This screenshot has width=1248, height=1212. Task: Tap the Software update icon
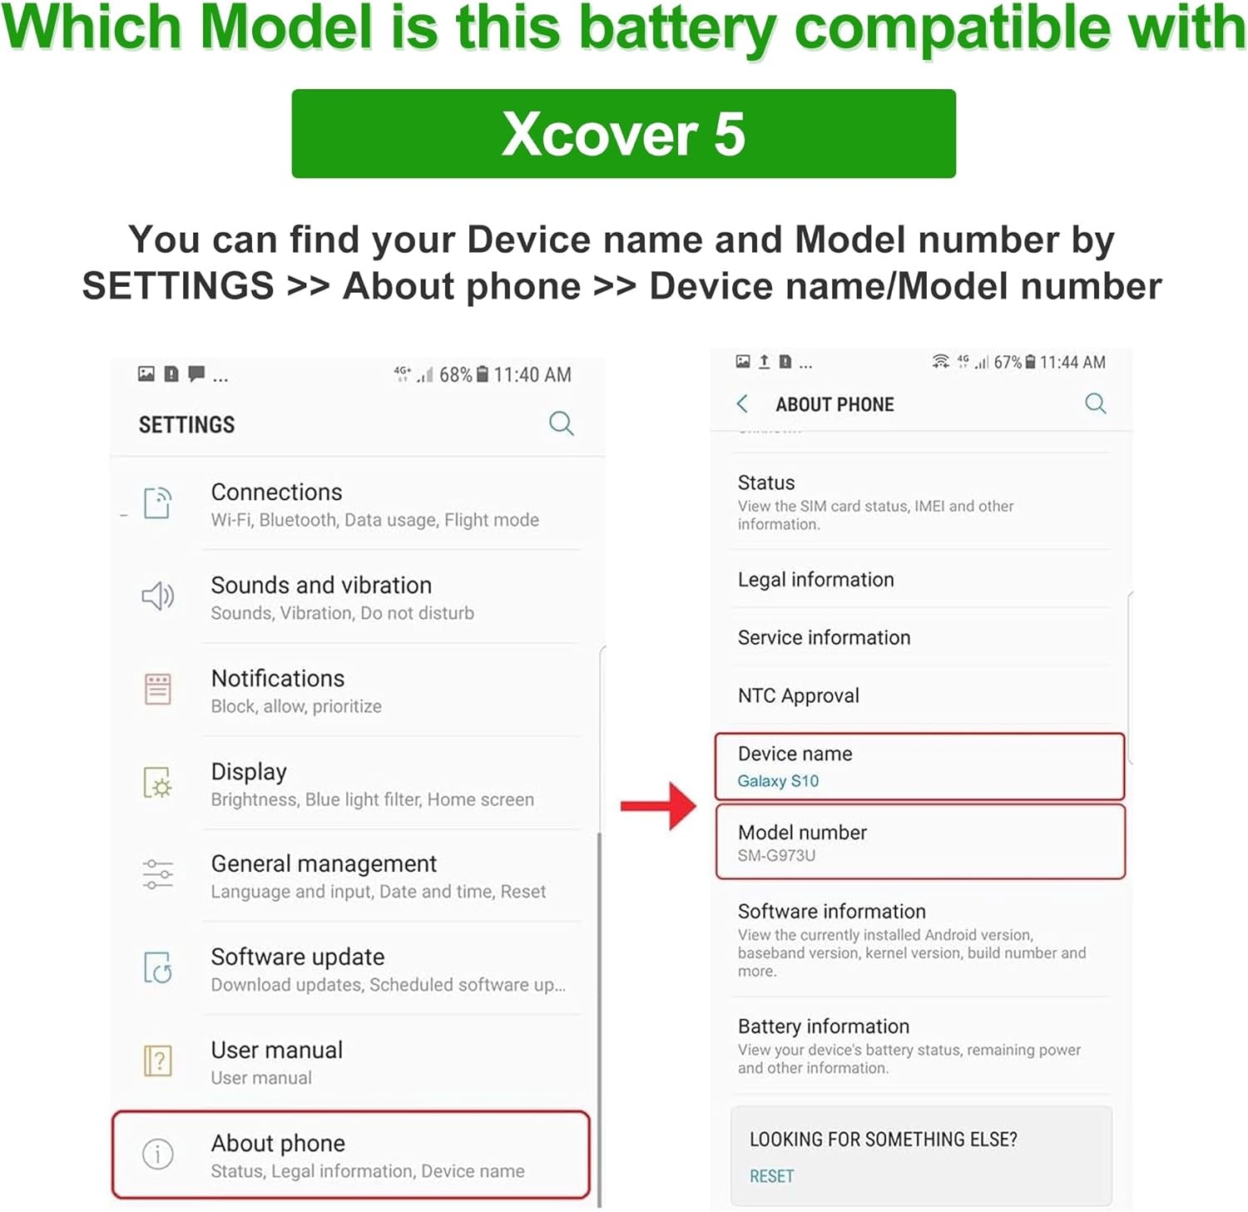coord(157,967)
